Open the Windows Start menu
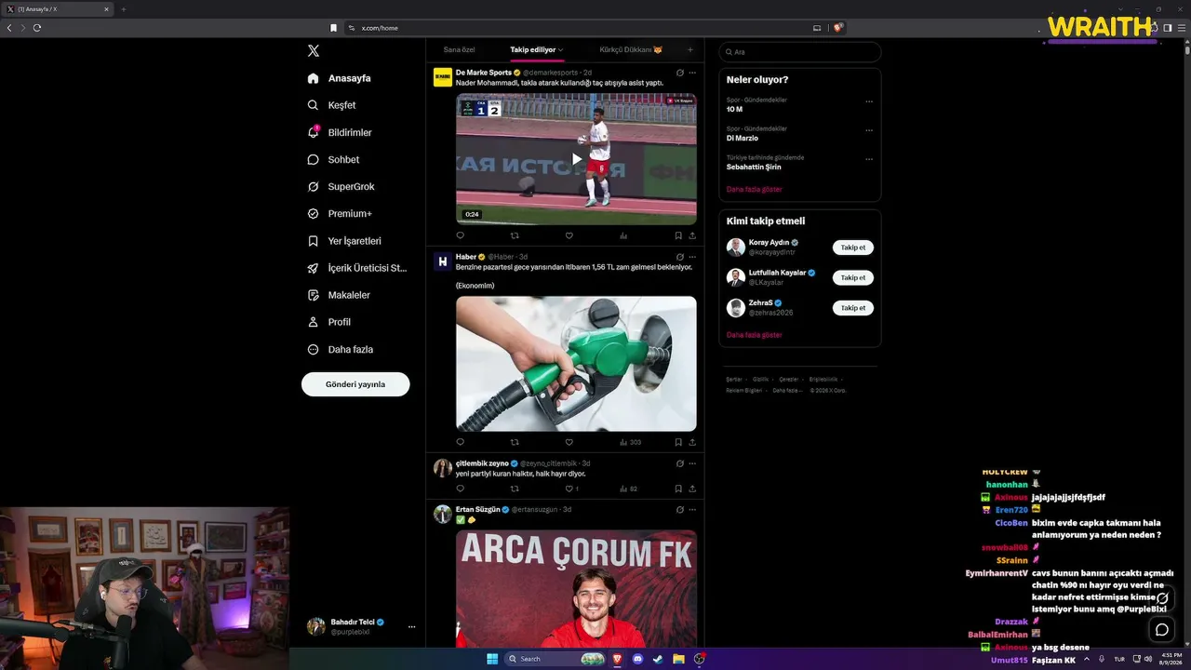The width and height of the screenshot is (1191, 670). coord(492,659)
